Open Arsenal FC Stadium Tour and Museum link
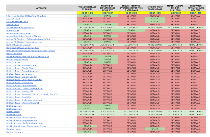The height and width of the screenshot is (137, 210). [x=25, y=42]
